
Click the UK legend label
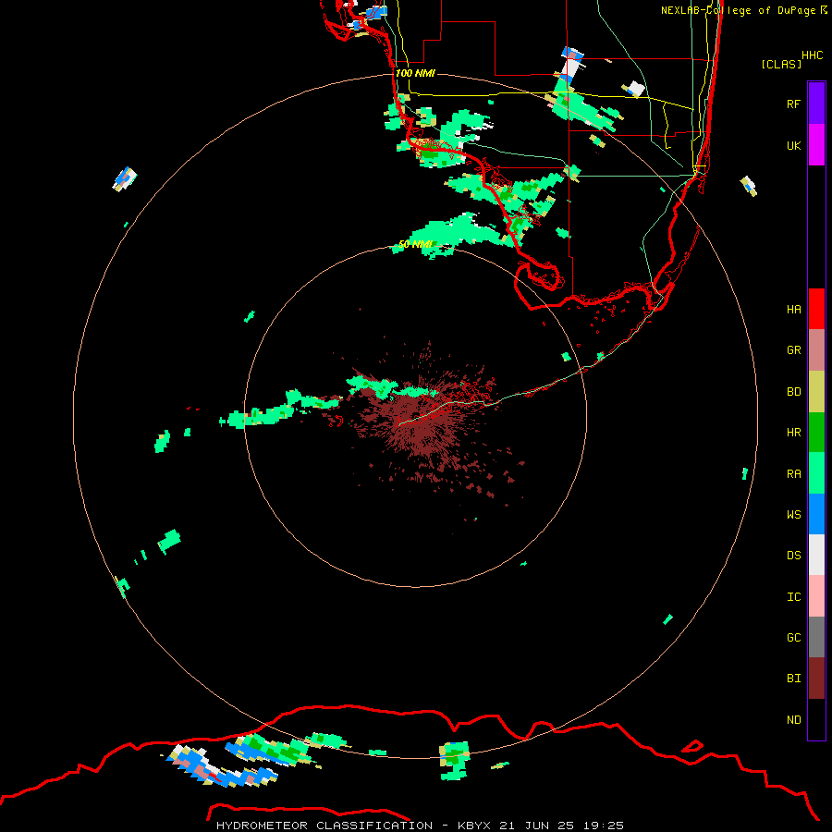pos(793,145)
